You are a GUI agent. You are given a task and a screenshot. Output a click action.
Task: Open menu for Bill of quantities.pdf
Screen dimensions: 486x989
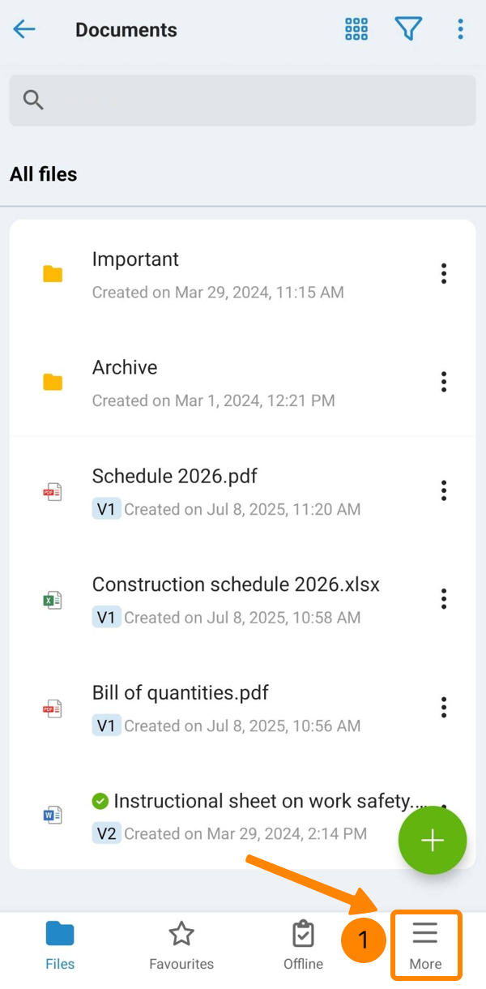point(444,707)
